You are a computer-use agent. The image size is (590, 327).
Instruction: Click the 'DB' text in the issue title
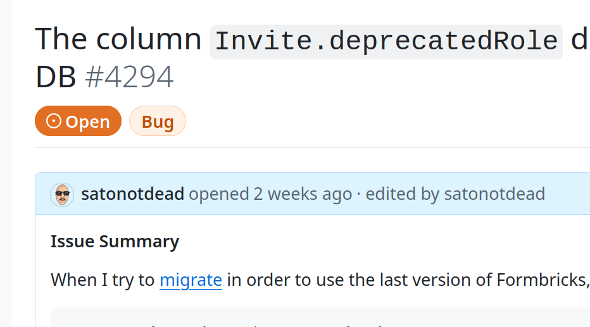click(56, 78)
